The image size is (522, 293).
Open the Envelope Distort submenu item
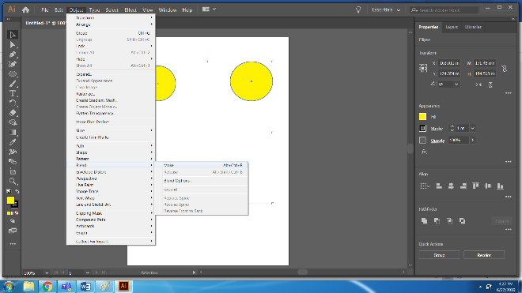click(x=111, y=172)
